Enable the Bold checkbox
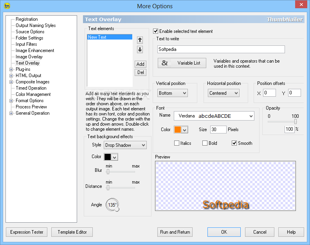The image size is (310, 245). click(x=205, y=143)
